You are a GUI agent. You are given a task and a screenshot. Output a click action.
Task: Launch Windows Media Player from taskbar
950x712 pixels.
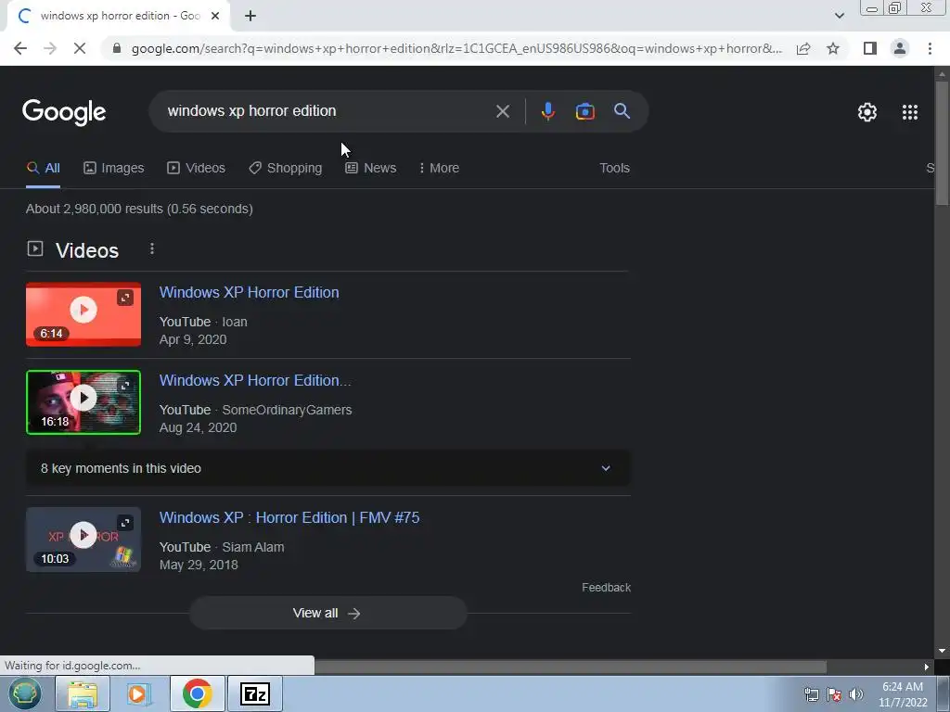(x=138, y=693)
